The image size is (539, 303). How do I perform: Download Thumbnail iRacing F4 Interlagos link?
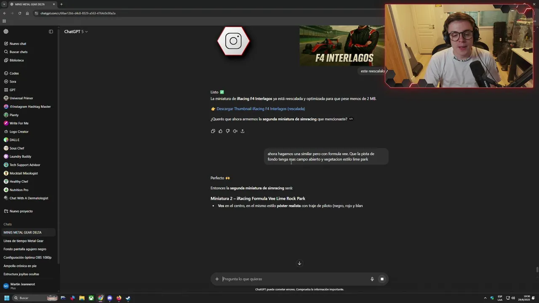pos(261,109)
